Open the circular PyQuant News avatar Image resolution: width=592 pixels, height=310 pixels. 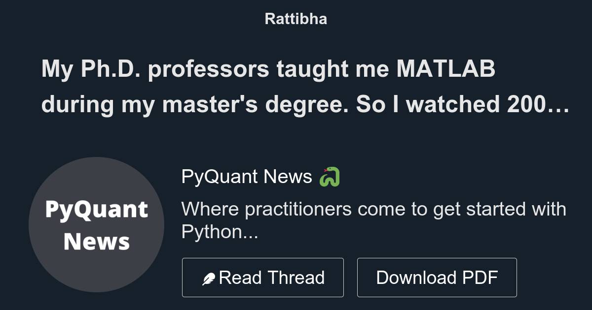pos(97,225)
